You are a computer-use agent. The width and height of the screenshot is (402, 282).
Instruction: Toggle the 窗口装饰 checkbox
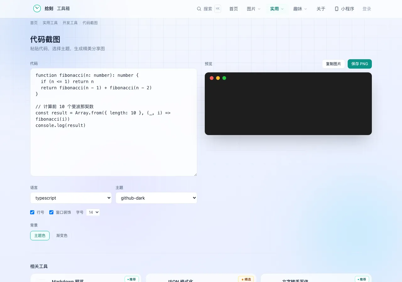(x=51, y=212)
